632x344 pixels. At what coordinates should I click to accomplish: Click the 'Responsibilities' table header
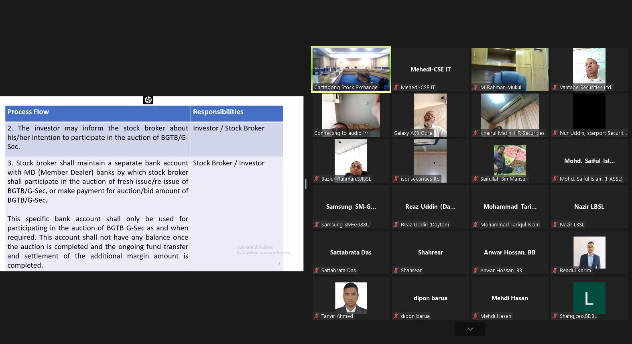(x=218, y=112)
